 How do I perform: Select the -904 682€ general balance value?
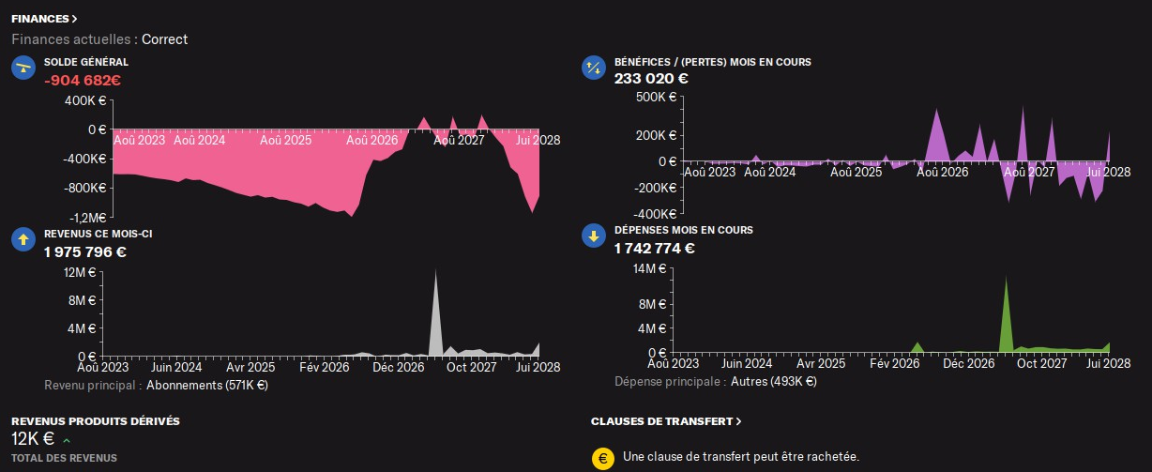pyautogui.click(x=83, y=80)
